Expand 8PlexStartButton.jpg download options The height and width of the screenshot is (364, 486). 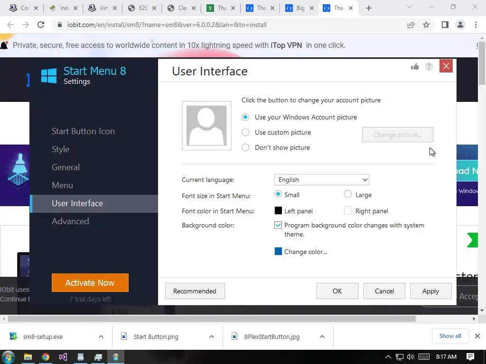pos(322,337)
